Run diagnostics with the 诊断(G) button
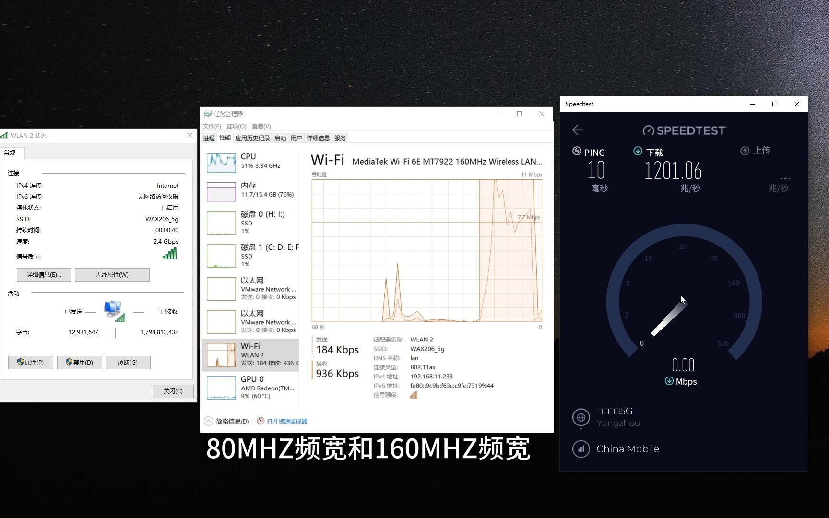The height and width of the screenshot is (518, 829). [x=128, y=362]
